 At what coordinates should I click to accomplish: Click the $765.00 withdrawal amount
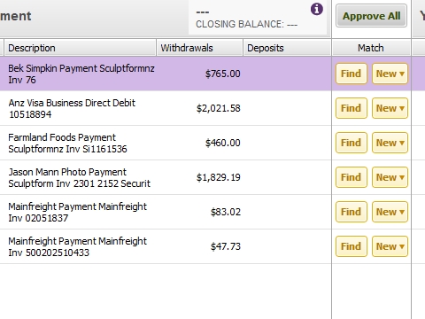[223, 74]
